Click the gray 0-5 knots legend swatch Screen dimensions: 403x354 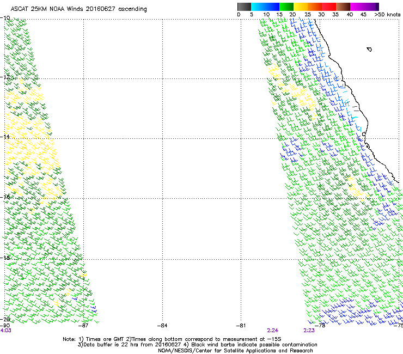pos(244,7)
